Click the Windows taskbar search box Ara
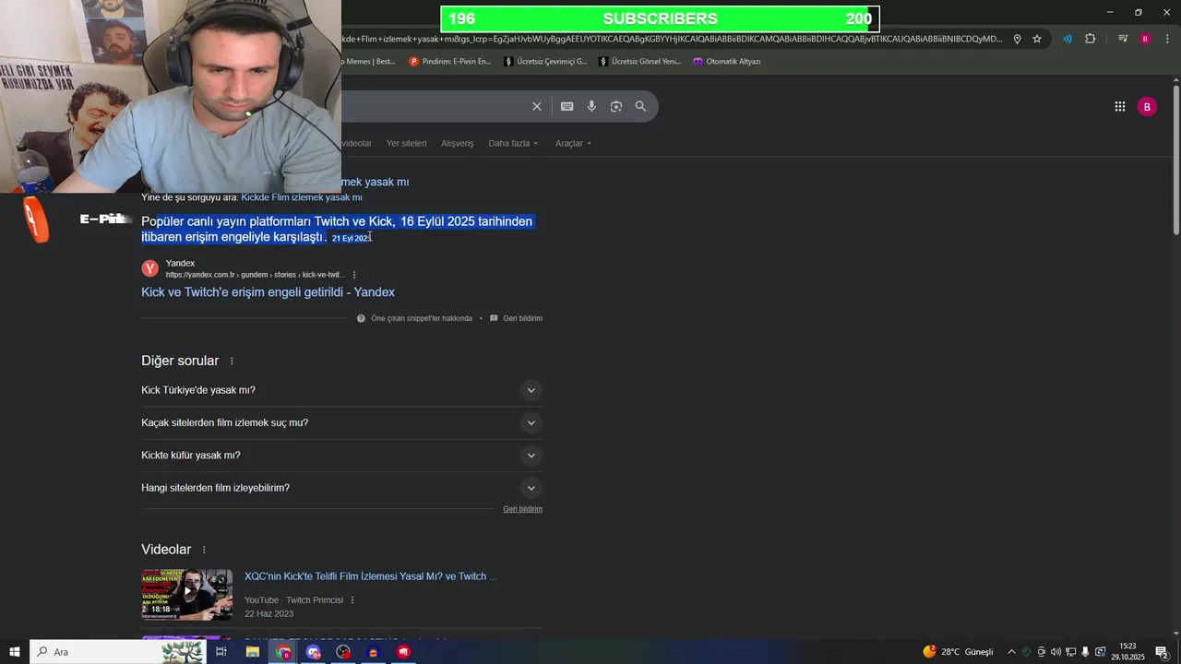Image resolution: width=1181 pixels, height=664 pixels. click(x=118, y=652)
